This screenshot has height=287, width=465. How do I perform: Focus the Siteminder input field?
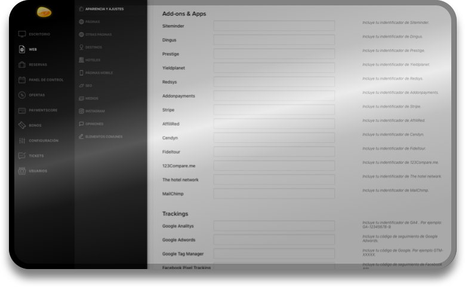[x=274, y=26]
